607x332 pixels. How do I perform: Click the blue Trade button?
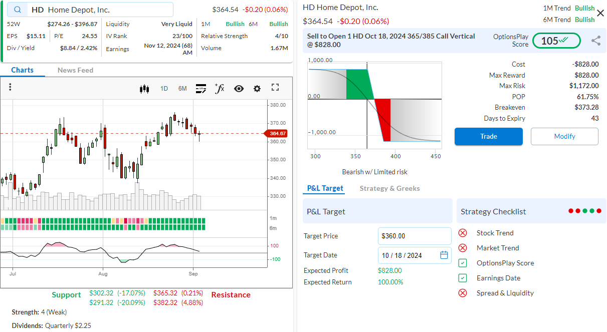[x=489, y=136]
